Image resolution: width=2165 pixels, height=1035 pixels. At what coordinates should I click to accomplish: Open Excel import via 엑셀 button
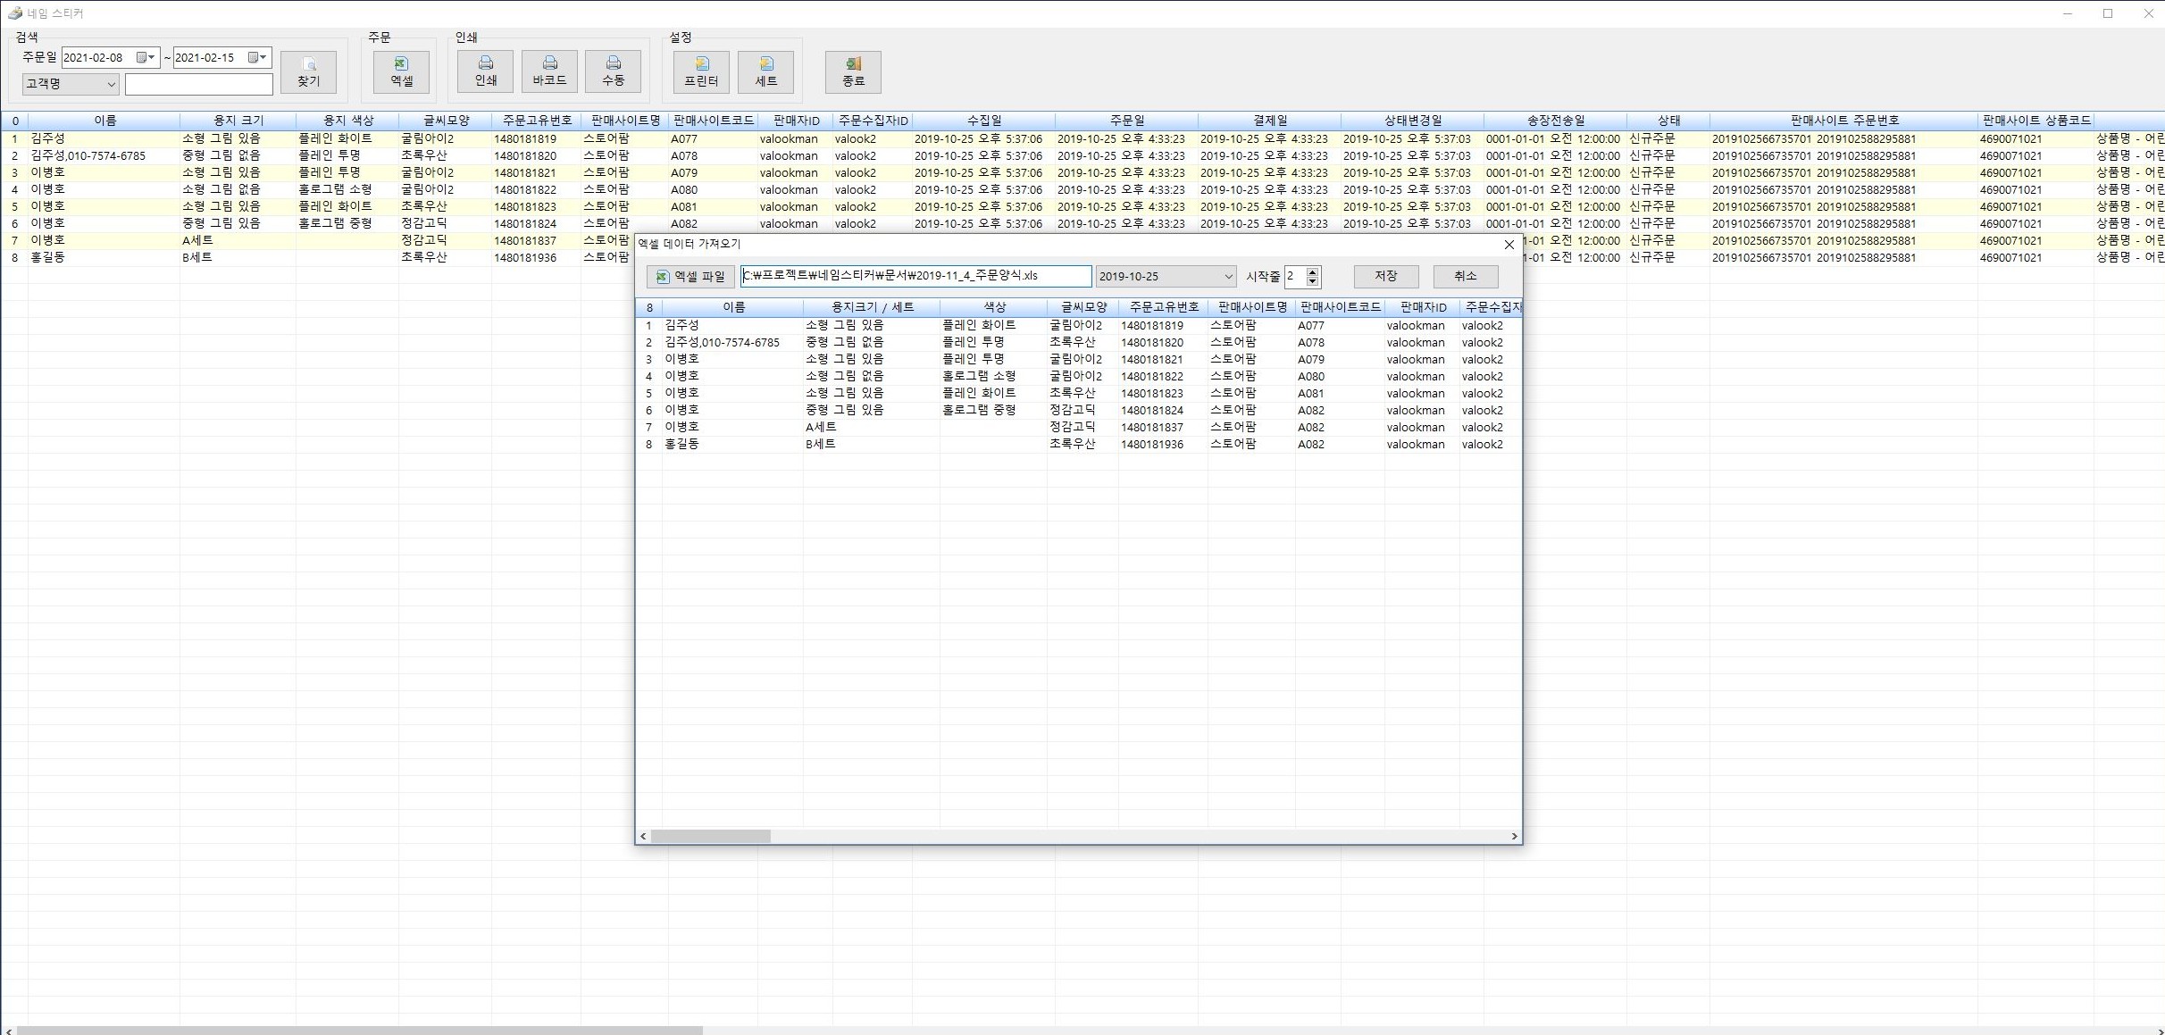coord(401,71)
